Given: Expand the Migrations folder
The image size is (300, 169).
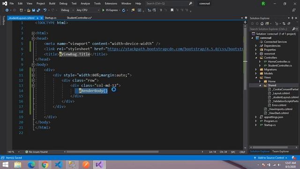Looking at the screenshot, I should click(x=256, y=69).
